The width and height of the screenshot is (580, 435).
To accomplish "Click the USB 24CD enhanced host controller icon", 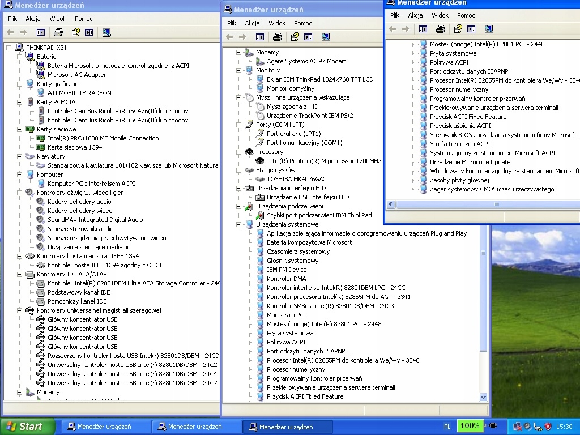I will 41,356.
